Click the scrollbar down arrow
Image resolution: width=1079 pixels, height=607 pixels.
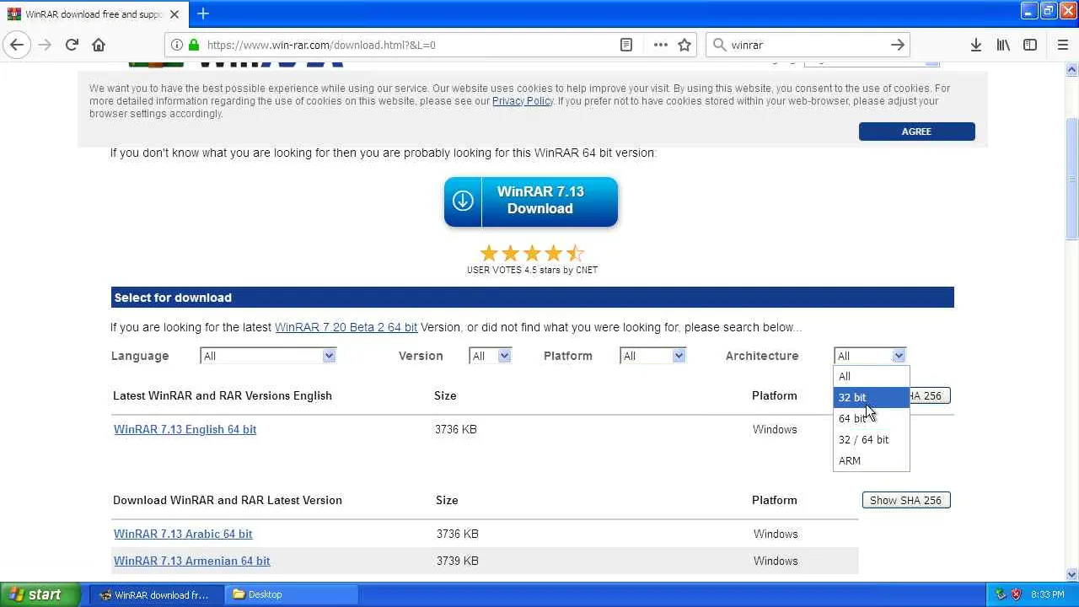click(1072, 575)
